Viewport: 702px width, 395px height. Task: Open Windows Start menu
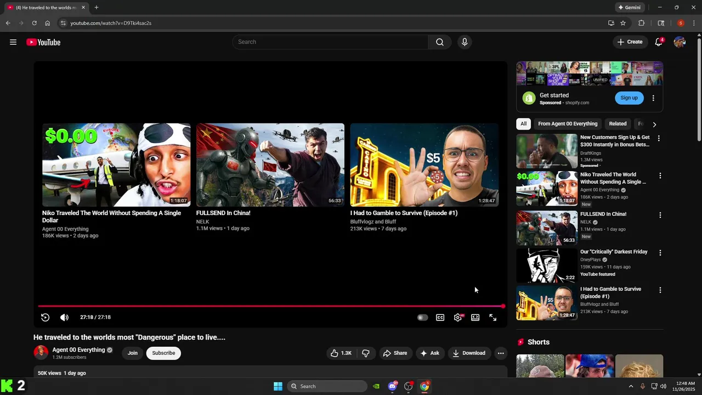(x=278, y=386)
